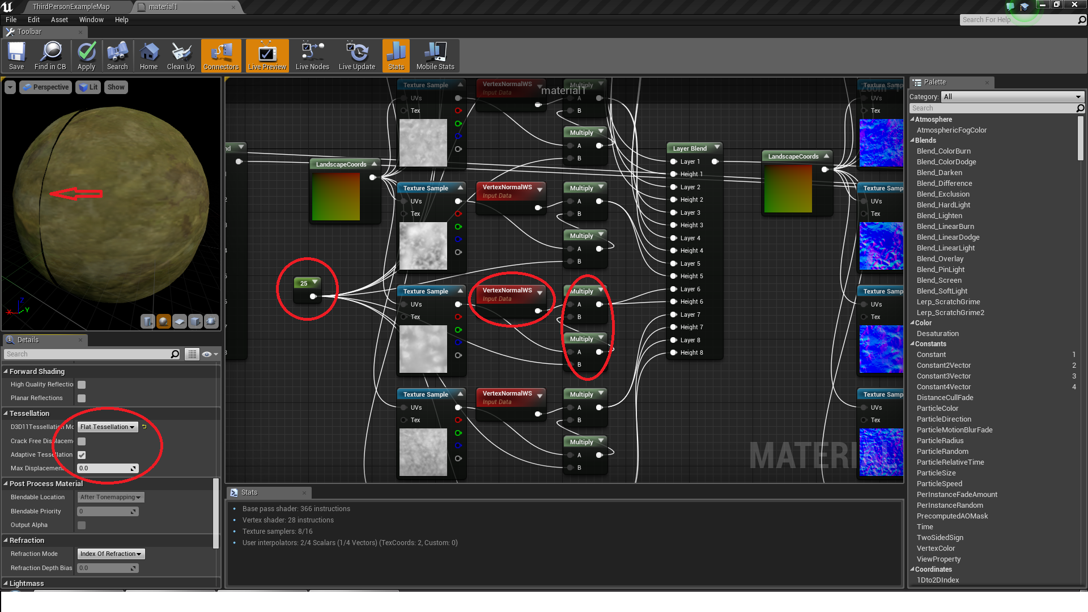Click Find in CB toolbar icon
Screen dimensions: 1088x612
[50, 56]
